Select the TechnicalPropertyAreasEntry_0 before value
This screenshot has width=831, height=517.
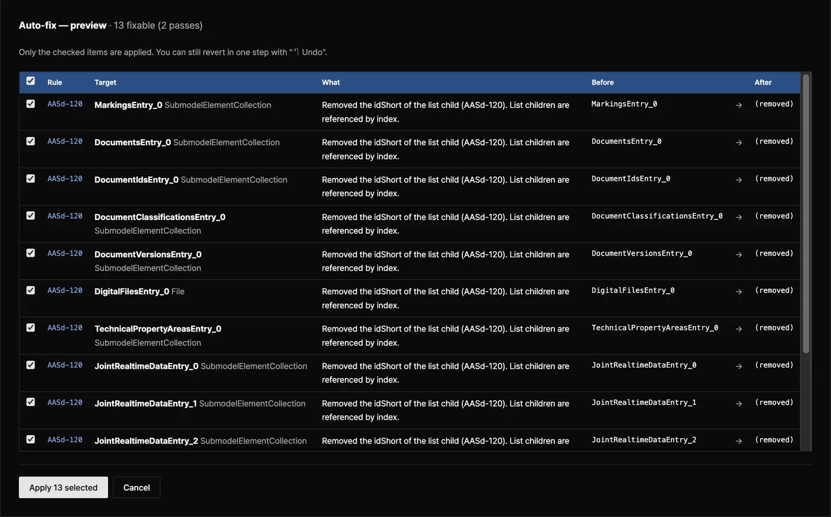(x=655, y=328)
